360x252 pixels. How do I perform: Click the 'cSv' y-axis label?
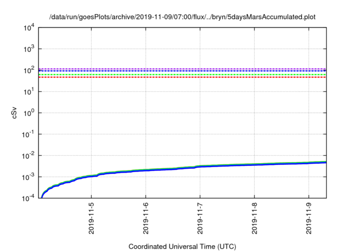click(14, 112)
